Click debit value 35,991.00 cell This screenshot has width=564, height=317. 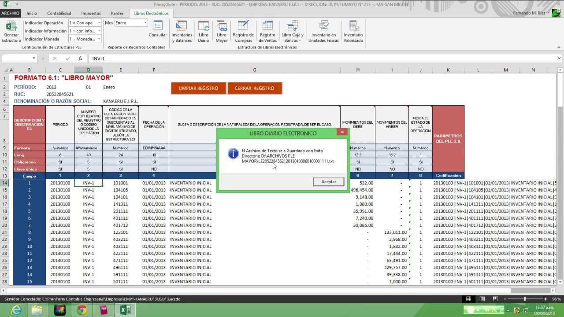click(x=358, y=211)
